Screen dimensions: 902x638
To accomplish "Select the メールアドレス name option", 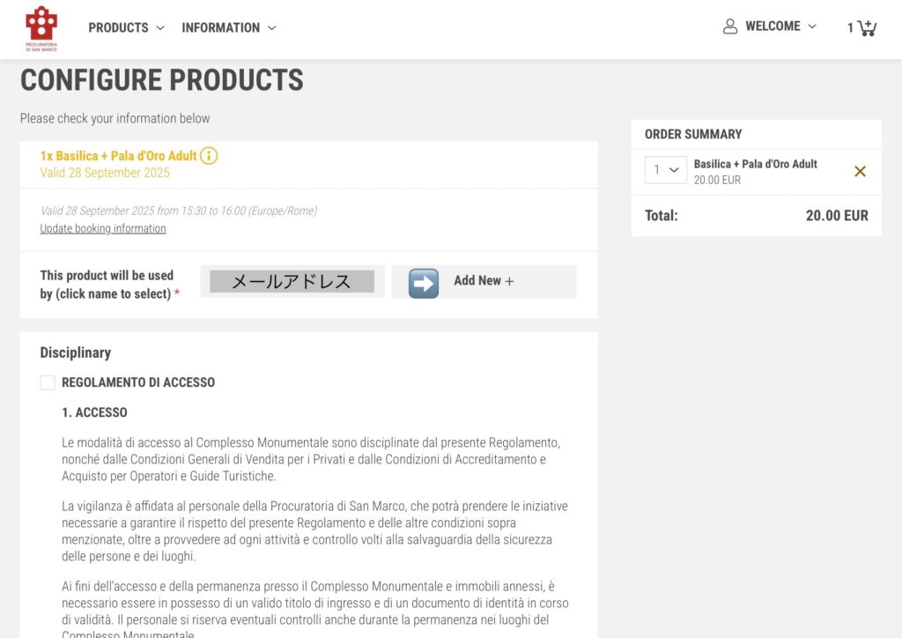I will click(292, 281).
